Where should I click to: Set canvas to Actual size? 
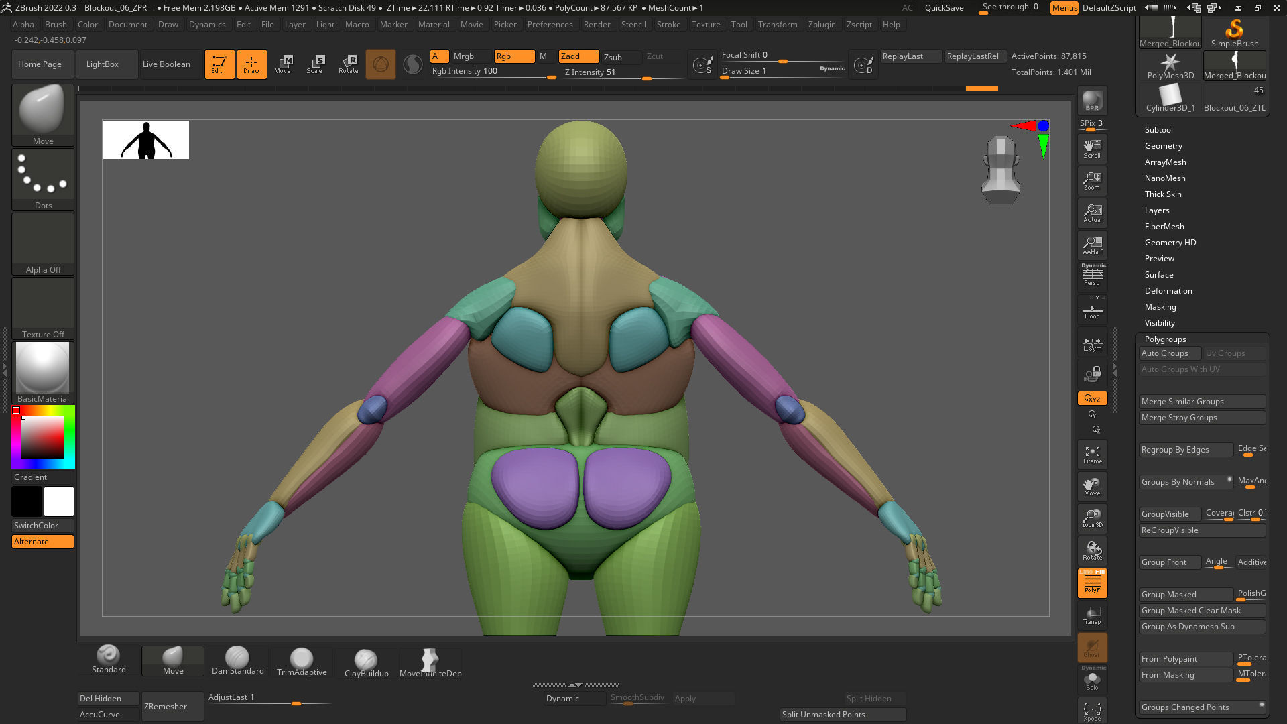[1092, 213]
